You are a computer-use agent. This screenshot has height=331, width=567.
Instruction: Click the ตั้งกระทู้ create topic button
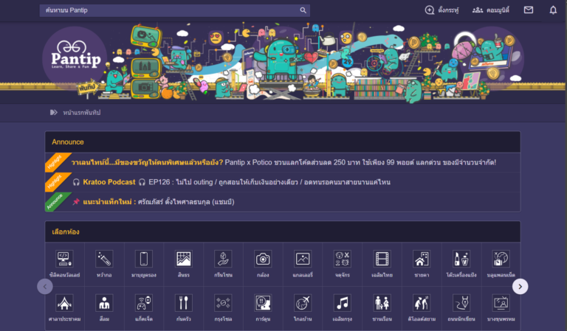441,10
